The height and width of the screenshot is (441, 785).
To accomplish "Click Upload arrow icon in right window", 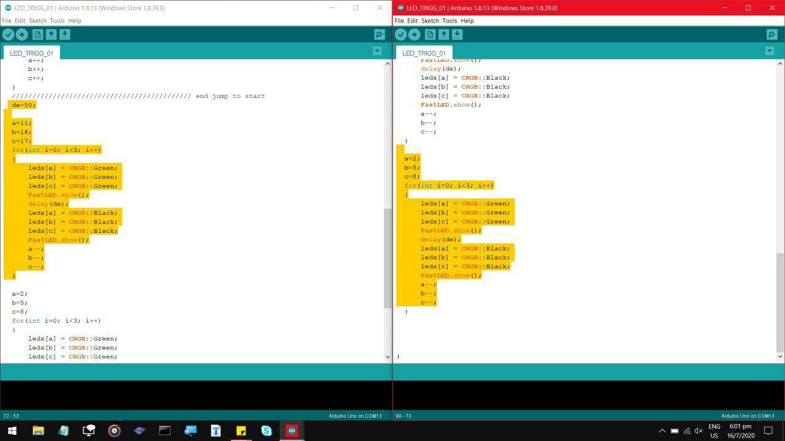I will (x=414, y=35).
